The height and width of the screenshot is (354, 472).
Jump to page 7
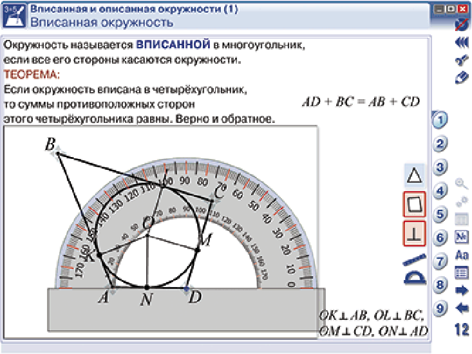[439, 261]
